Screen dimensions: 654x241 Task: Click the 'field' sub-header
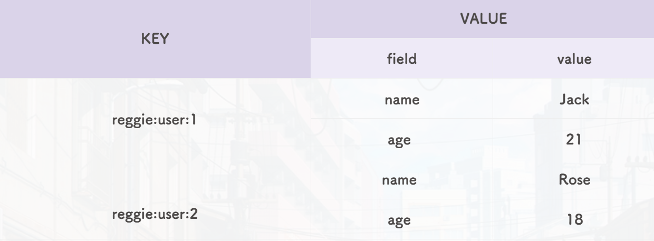pyautogui.click(x=403, y=59)
